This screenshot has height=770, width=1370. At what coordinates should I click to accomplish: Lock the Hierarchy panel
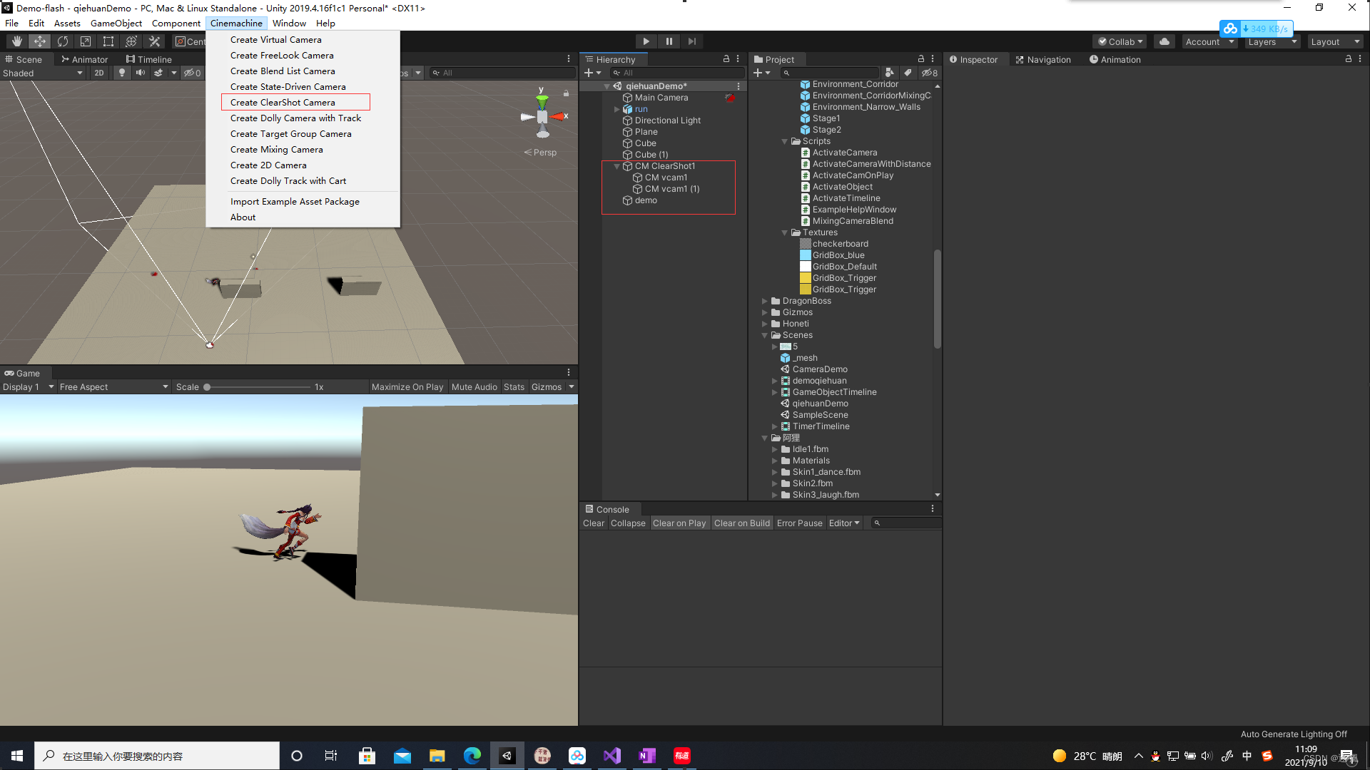pyautogui.click(x=726, y=59)
